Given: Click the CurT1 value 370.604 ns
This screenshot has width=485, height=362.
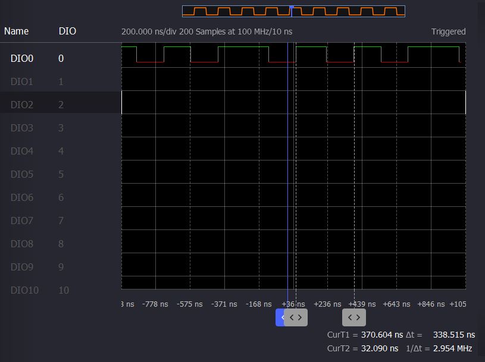Looking at the screenshot, I should [382, 335].
